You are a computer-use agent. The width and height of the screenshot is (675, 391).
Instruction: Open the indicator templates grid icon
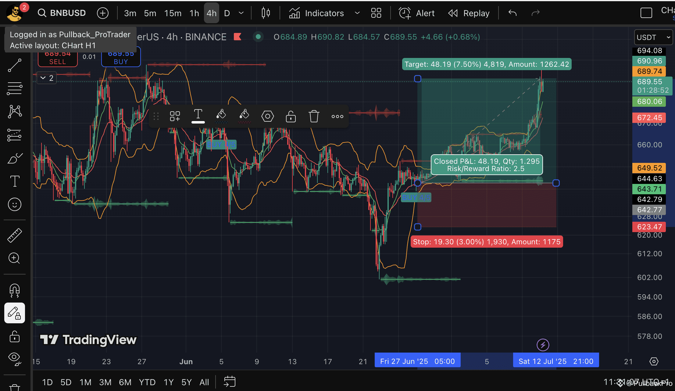[376, 13]
